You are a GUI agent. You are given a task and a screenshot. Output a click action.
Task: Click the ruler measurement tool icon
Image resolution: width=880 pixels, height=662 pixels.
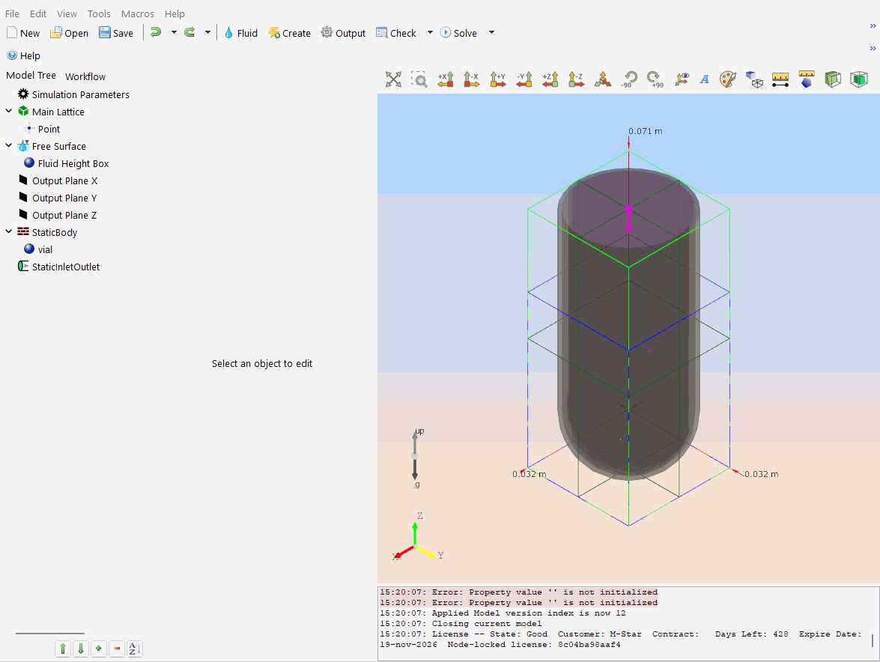780,79
